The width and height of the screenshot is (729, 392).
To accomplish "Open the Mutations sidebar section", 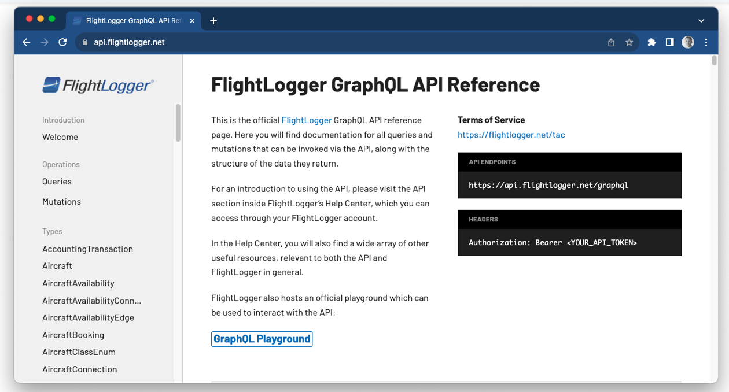I will (61, 202).
